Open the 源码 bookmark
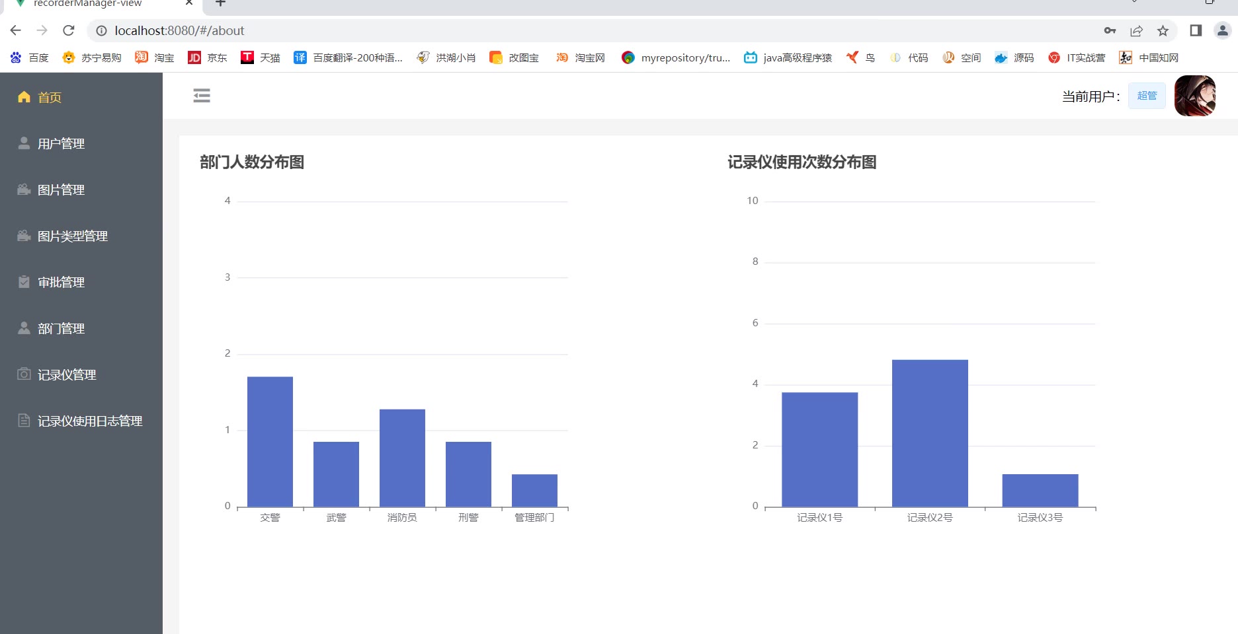Viewport: 1238px width, 634px height. (1014, 57)
